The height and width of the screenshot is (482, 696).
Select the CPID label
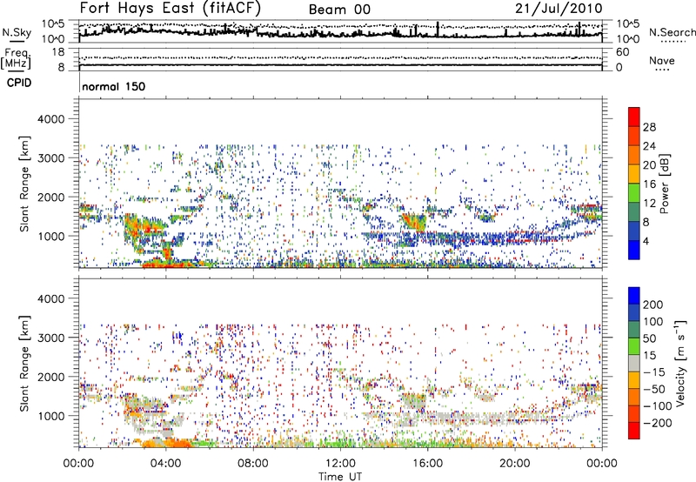pos(19,83)
